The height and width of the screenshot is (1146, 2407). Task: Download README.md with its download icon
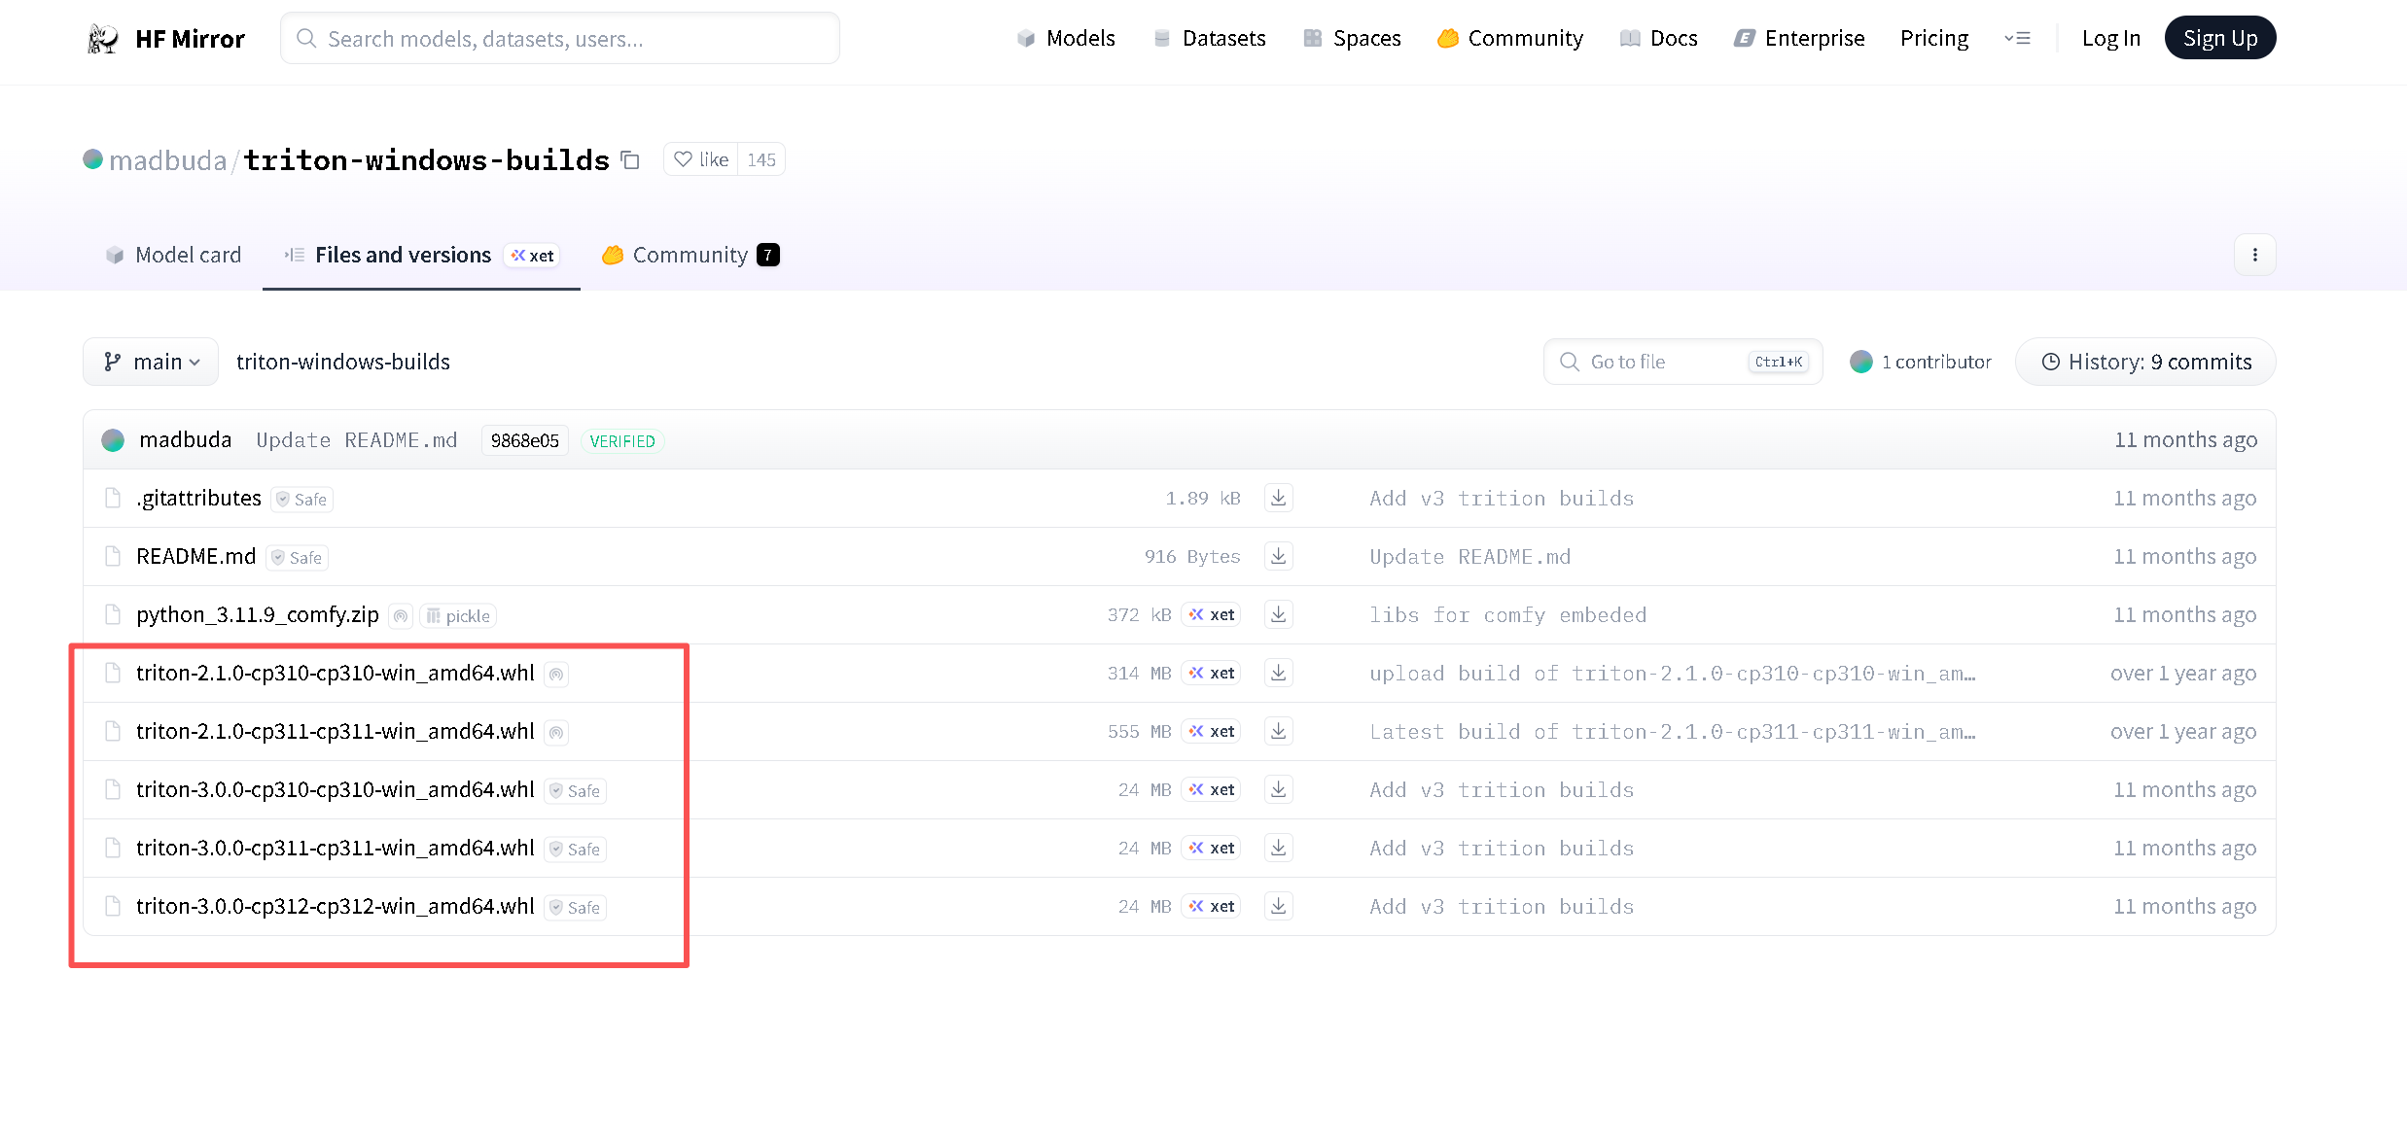click(1279, 556)
